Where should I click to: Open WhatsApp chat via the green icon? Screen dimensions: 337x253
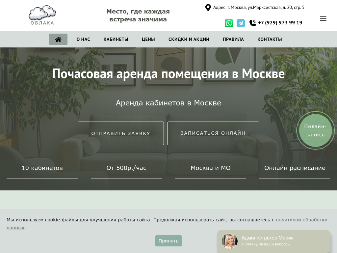(229, 23)
